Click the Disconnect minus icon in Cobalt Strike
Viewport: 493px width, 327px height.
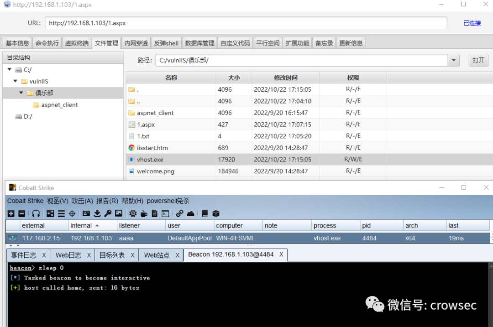[22, 213]
